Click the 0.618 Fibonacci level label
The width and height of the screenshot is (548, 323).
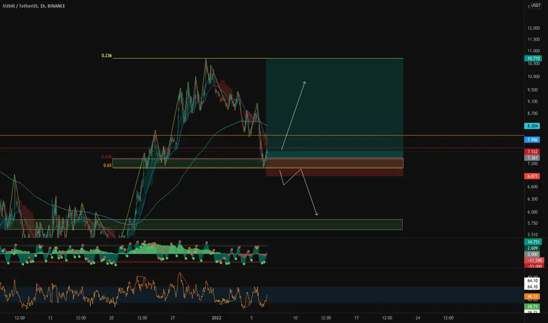tap(106, 157)
